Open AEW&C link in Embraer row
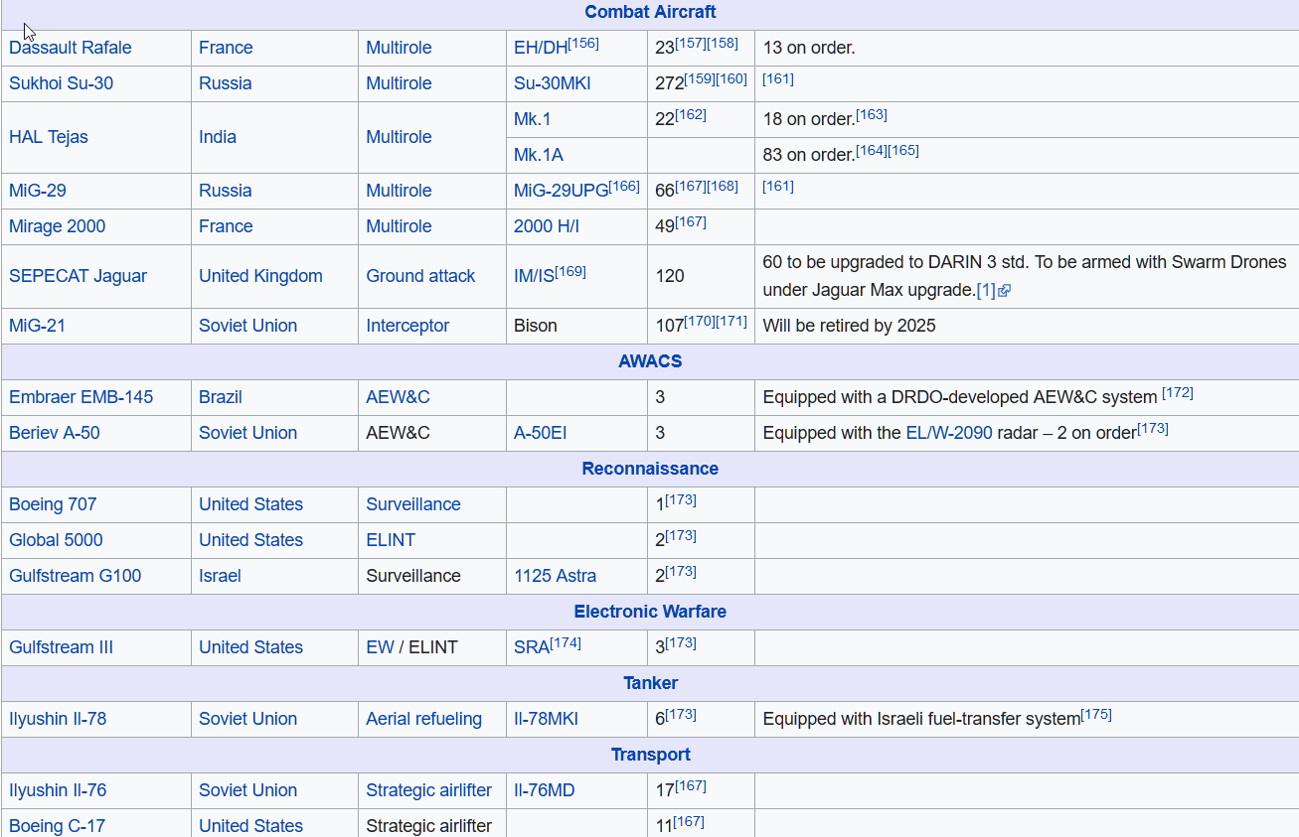The width and height of the screenshot is (1299, 837). pos(398,397)
